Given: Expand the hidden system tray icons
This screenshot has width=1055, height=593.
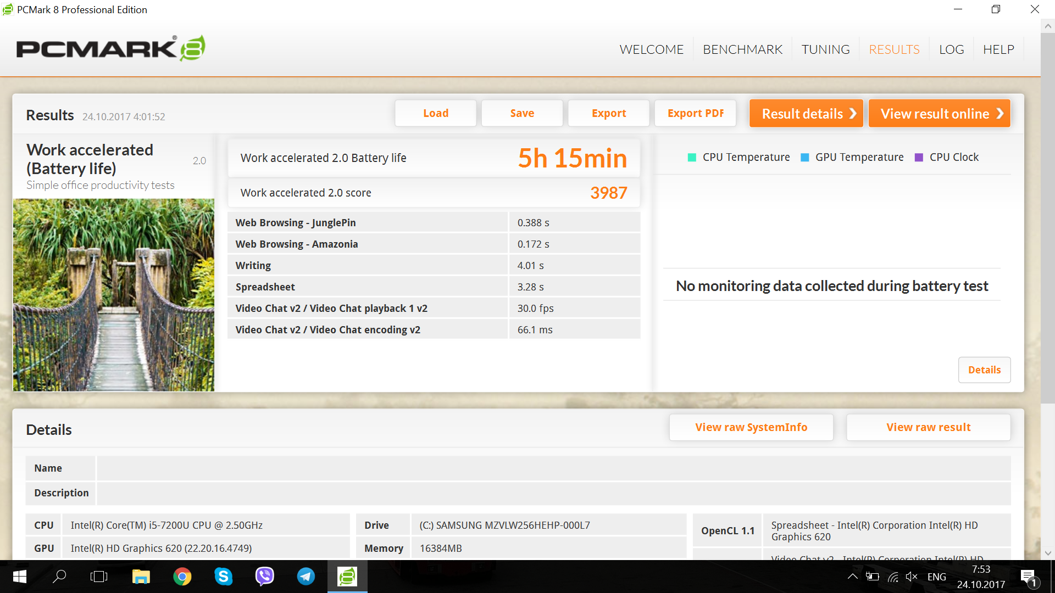Looking at the screenshot, I should (x=852, y=577).
